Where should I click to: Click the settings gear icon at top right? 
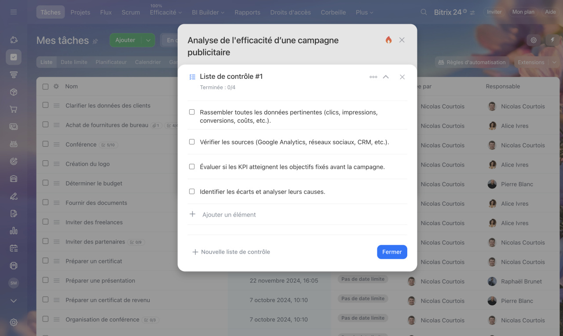[534, 40]
